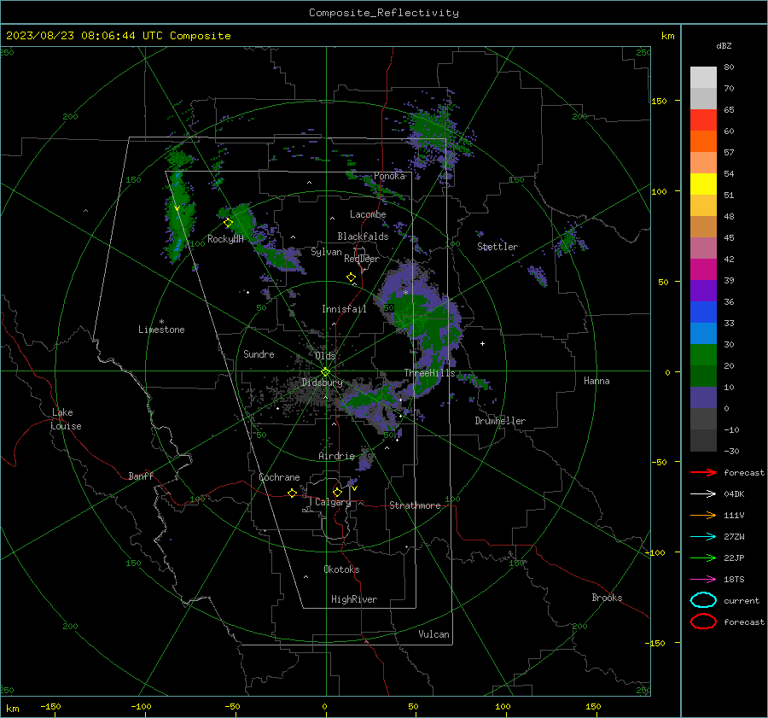The width and height of the screenshot is (768, 718).
Task: Click the 150 tick on bottom axis
Action: 593,706
